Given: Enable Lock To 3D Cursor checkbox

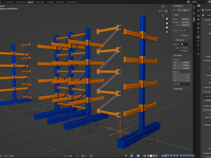Looking at the screenshot, I should pyautogui.click(x=182, y=48).
